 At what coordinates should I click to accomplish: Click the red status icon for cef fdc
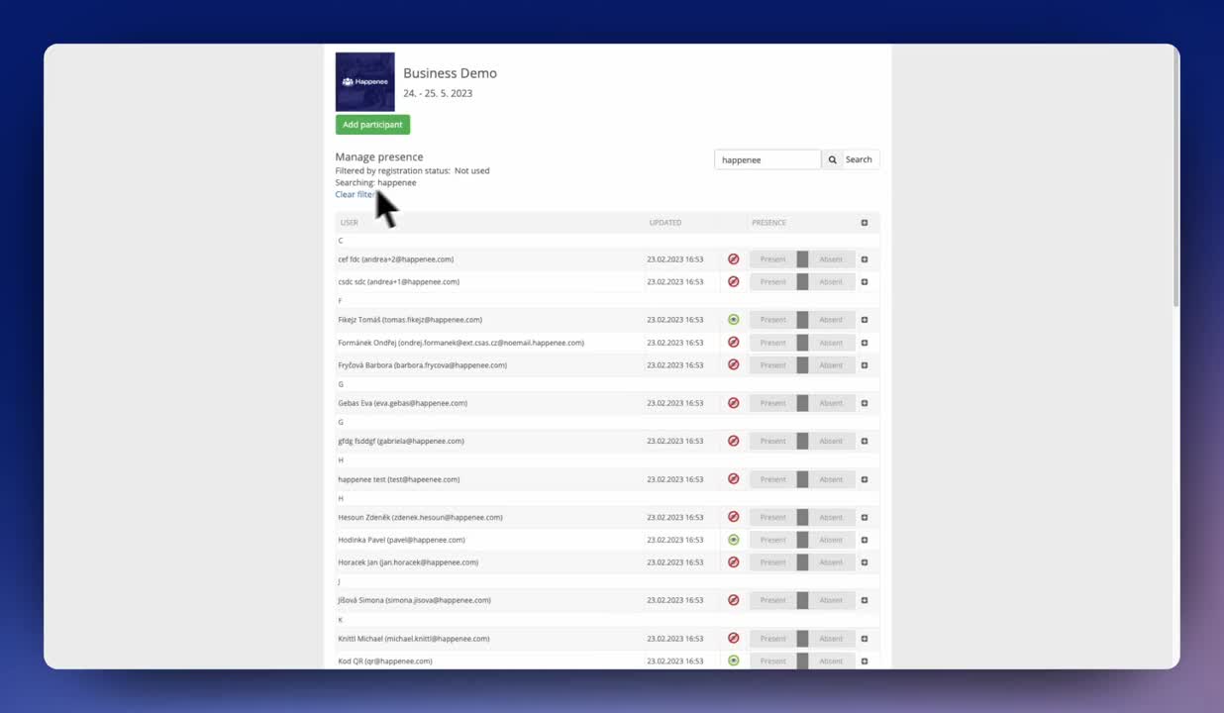pos(734,259)
